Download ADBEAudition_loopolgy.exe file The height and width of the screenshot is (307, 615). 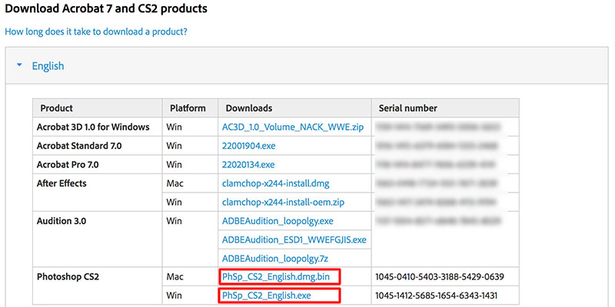[x=278, y=221]
